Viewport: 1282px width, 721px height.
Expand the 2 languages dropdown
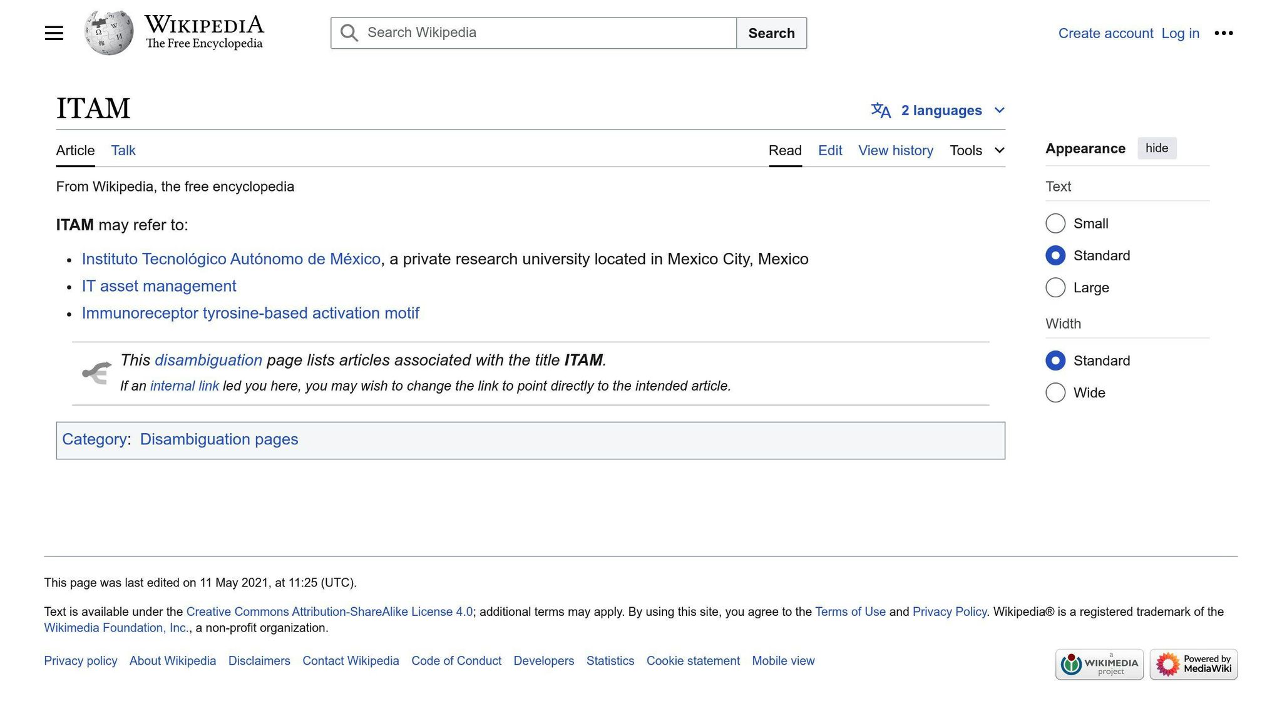point(938,111)
